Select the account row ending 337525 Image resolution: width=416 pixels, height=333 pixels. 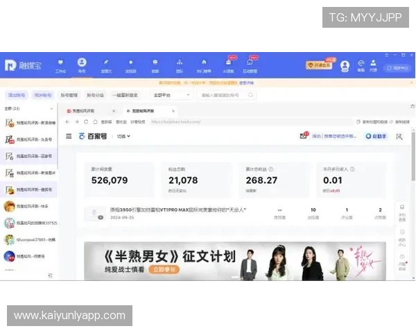point(28,223)
